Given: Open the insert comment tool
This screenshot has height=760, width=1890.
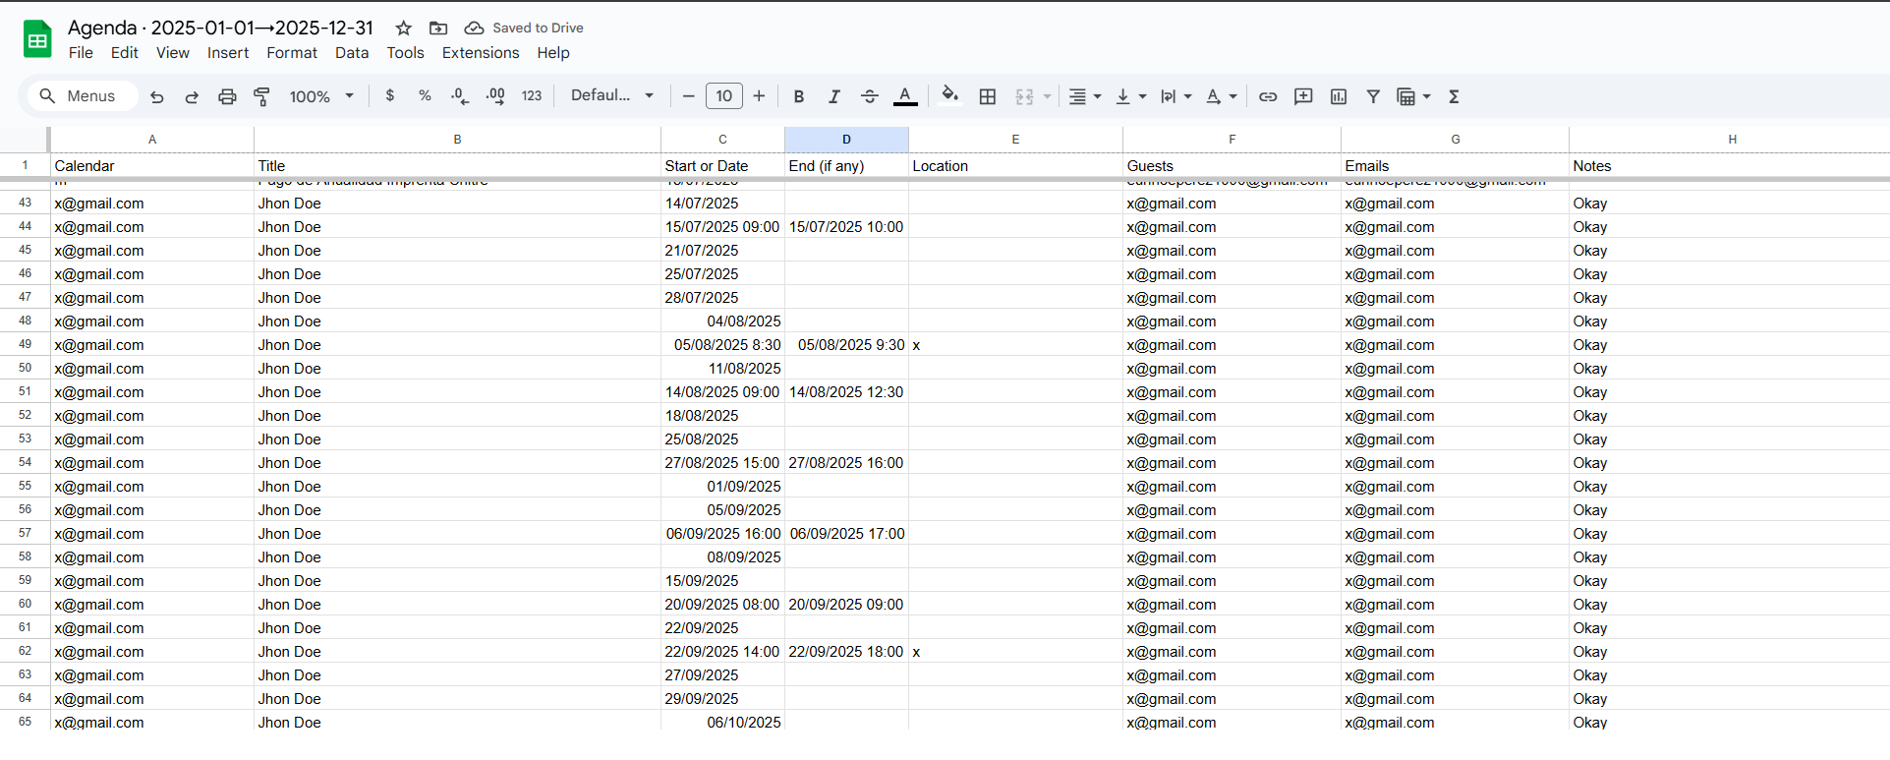Looking at the screenshot, I should pyautogui.click(x=1303, y=96).
